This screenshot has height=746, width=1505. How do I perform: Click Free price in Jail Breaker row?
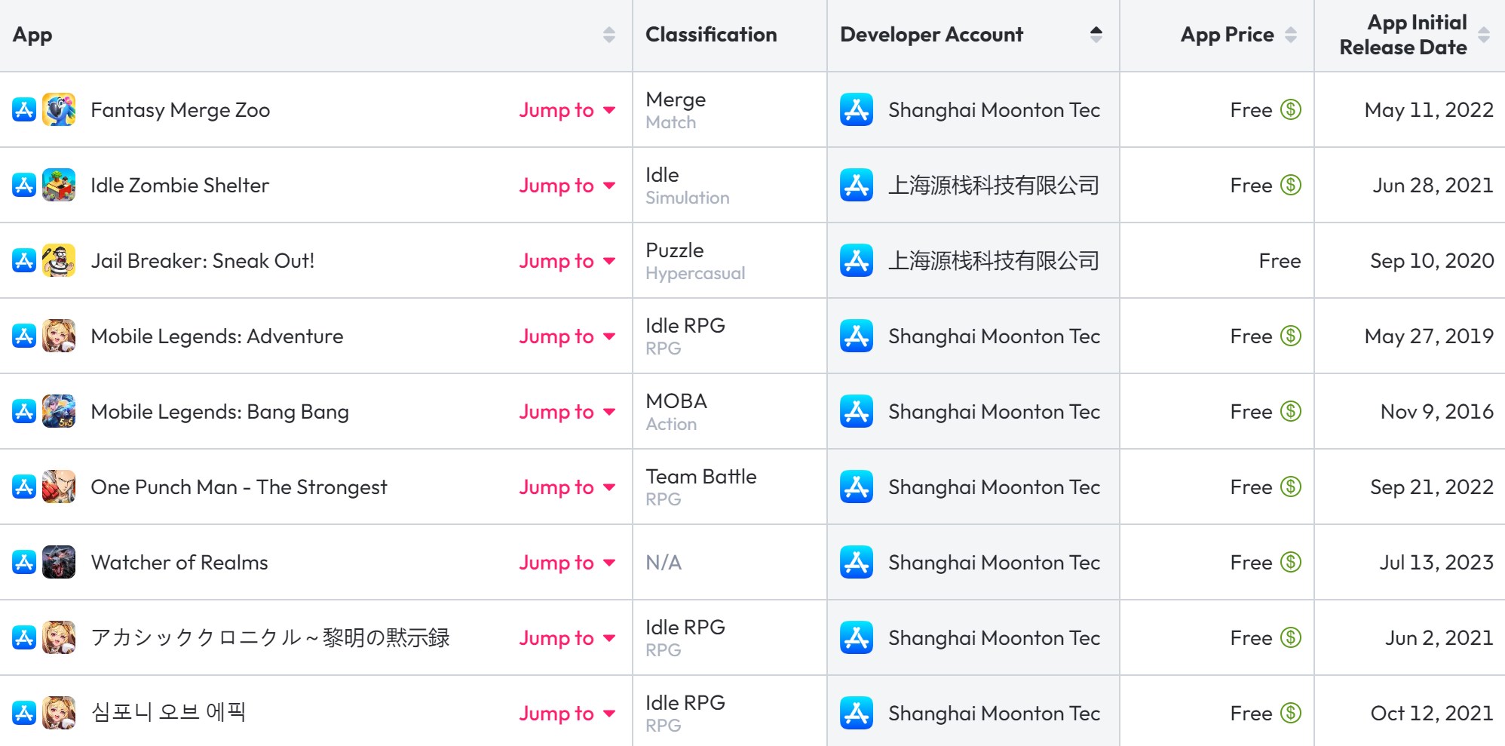point(1280,261)
